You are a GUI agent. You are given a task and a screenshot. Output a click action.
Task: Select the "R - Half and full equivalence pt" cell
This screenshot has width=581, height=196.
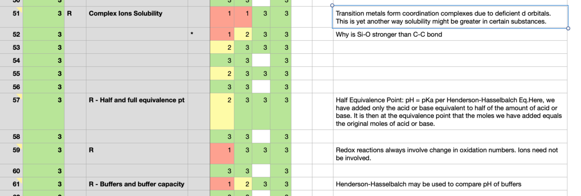pyautogui.click(x=137, y=100)
